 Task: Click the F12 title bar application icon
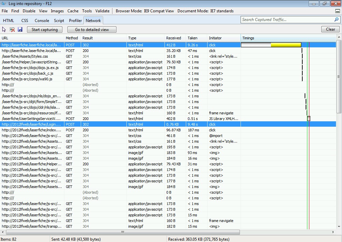[4, 3]
